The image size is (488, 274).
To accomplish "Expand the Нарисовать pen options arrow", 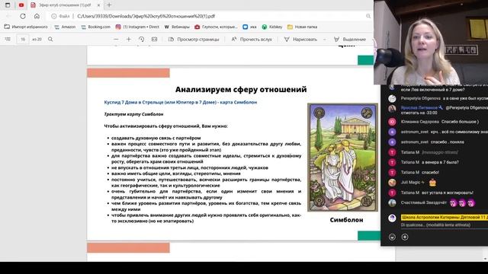I will 325,40.
